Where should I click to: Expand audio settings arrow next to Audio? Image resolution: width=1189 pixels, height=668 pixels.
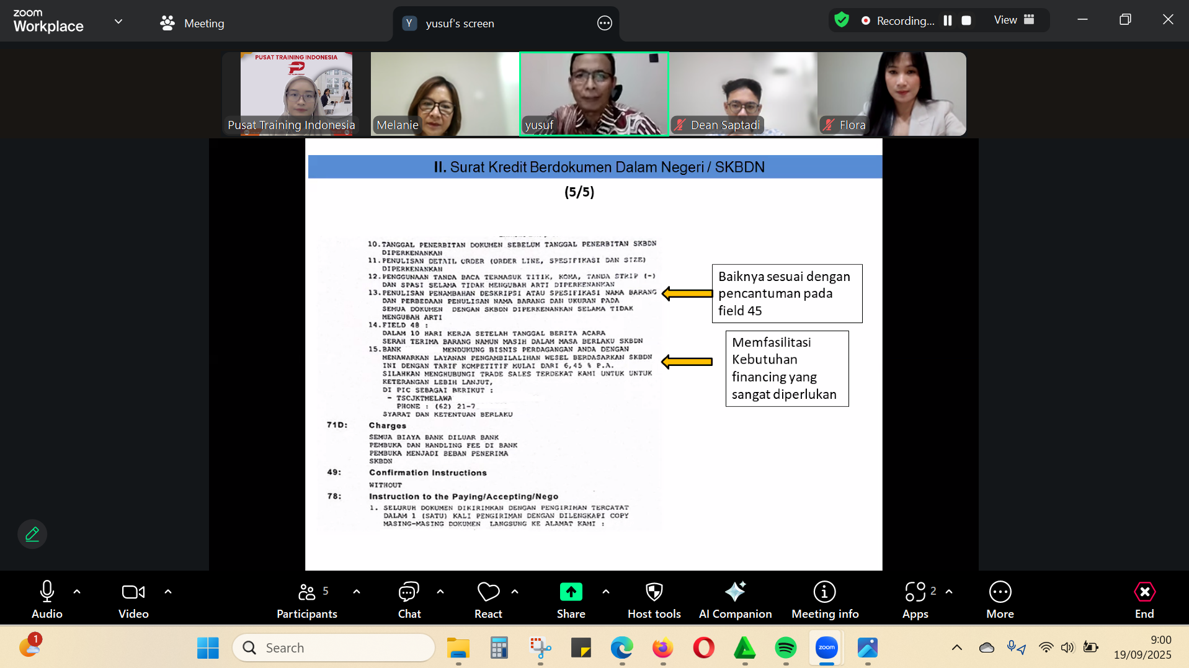[77, 592]
